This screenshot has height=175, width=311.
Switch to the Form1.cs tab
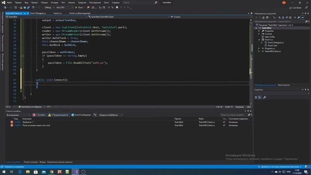[57, 13]
